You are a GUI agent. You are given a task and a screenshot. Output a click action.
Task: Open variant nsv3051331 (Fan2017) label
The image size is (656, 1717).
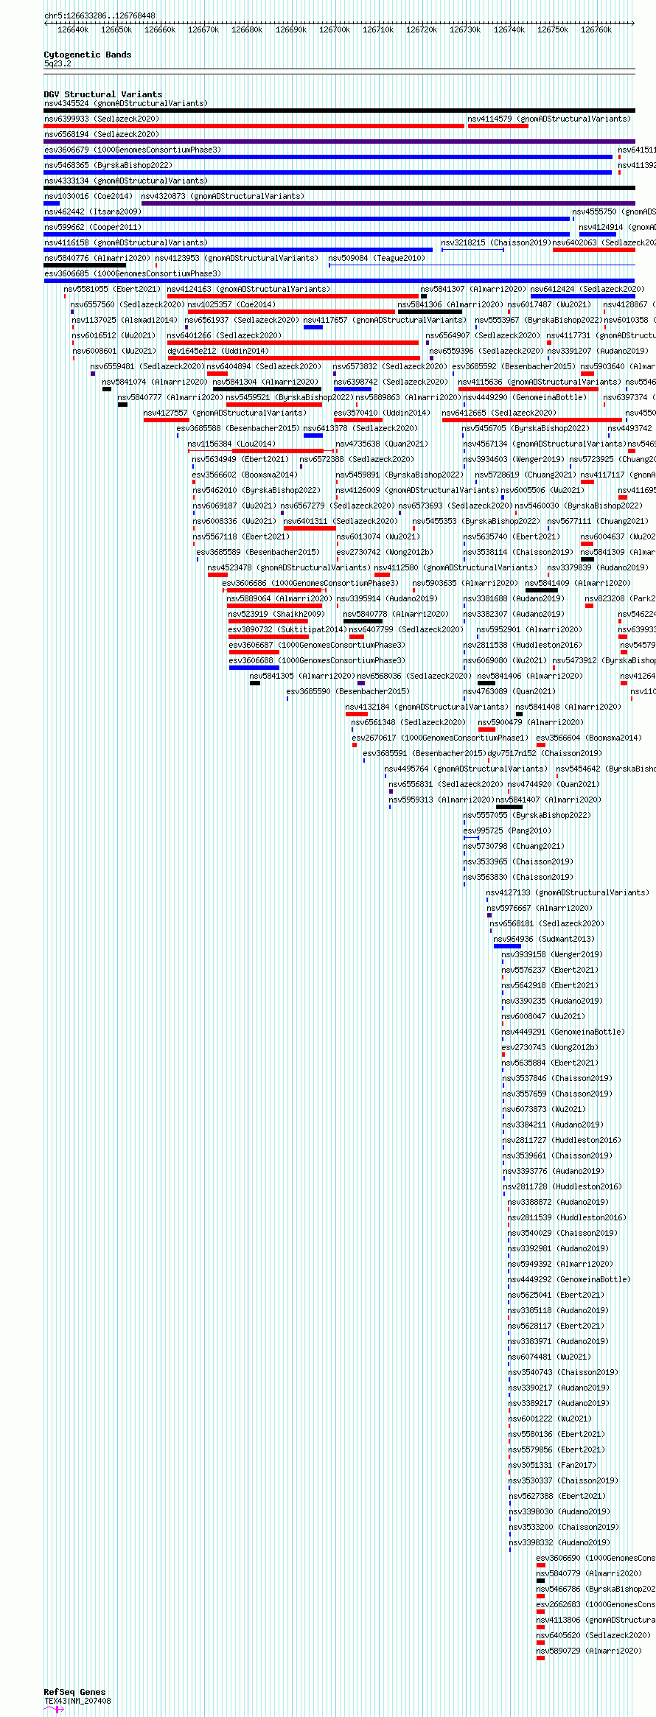pyautogui.click(x=552, y=1466)
